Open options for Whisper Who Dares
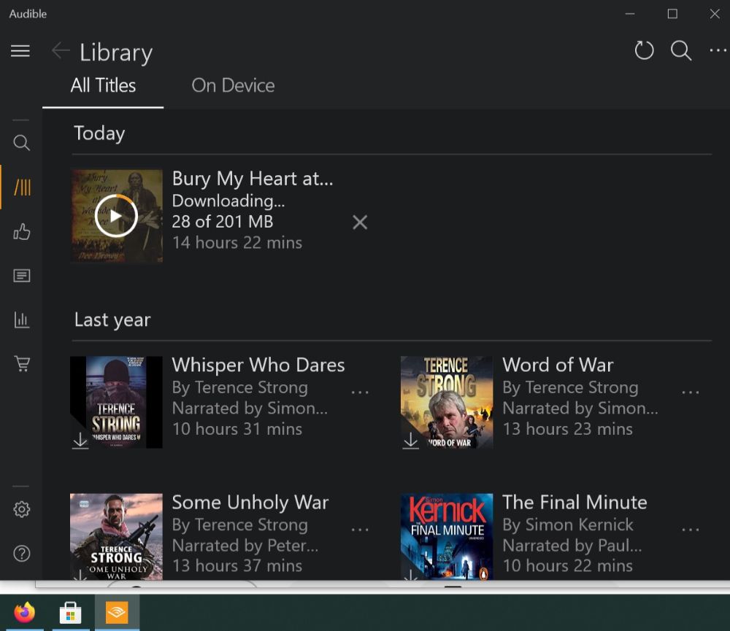Screen dimensions: 730x631 point(360,392)
